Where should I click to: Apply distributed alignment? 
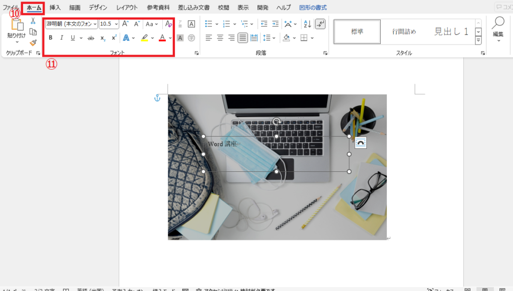point(254,38)
